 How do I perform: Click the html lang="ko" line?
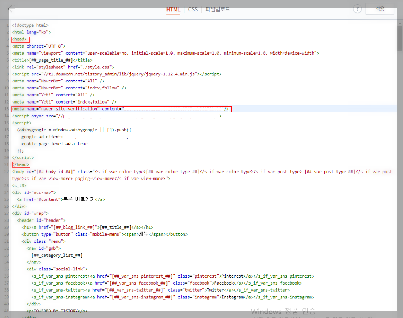[31, 32]
